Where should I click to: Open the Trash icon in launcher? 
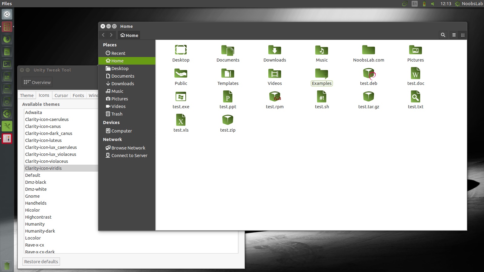[7, 266]
